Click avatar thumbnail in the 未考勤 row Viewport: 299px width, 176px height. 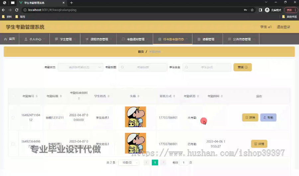pos(136,117)
